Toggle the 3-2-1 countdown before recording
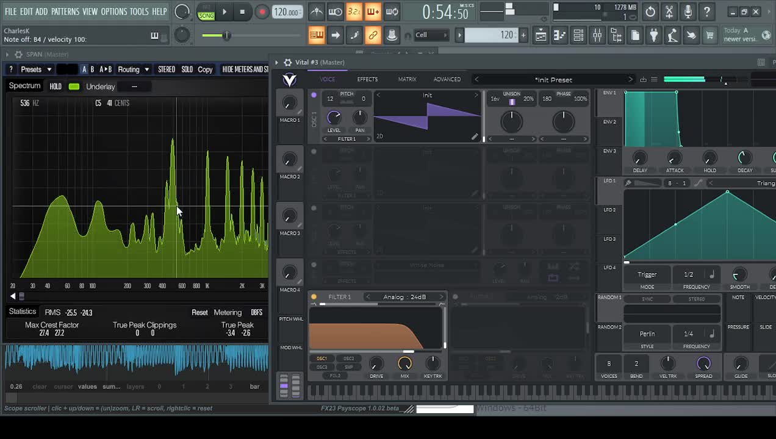This screenshot has width=776, height=439. click(x=354, y=12)
